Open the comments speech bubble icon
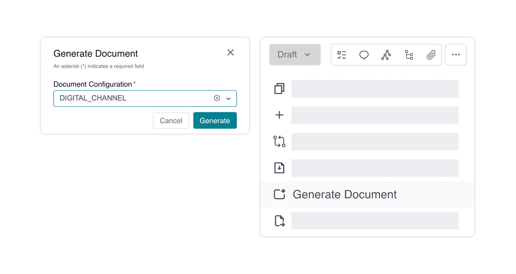The image size is (516, 274). [x=364, y=55]
